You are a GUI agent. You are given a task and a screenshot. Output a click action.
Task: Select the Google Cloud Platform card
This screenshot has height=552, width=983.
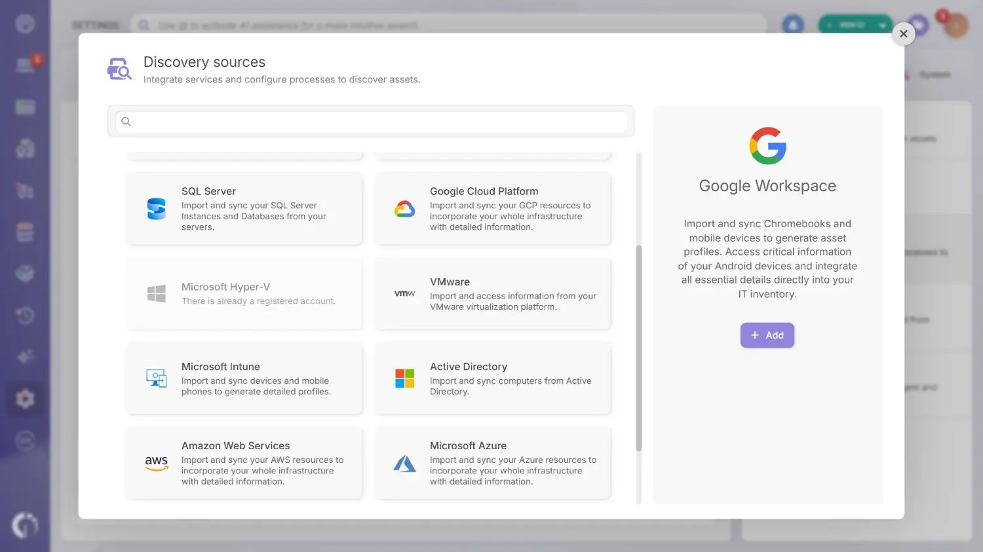point(493,209)
